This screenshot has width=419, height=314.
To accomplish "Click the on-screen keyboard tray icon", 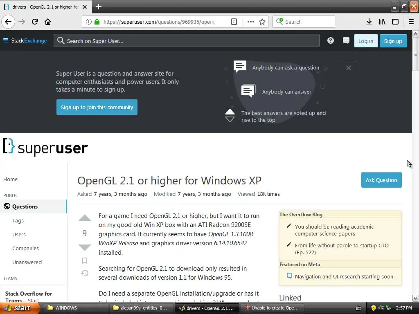I will click(358, 308).
